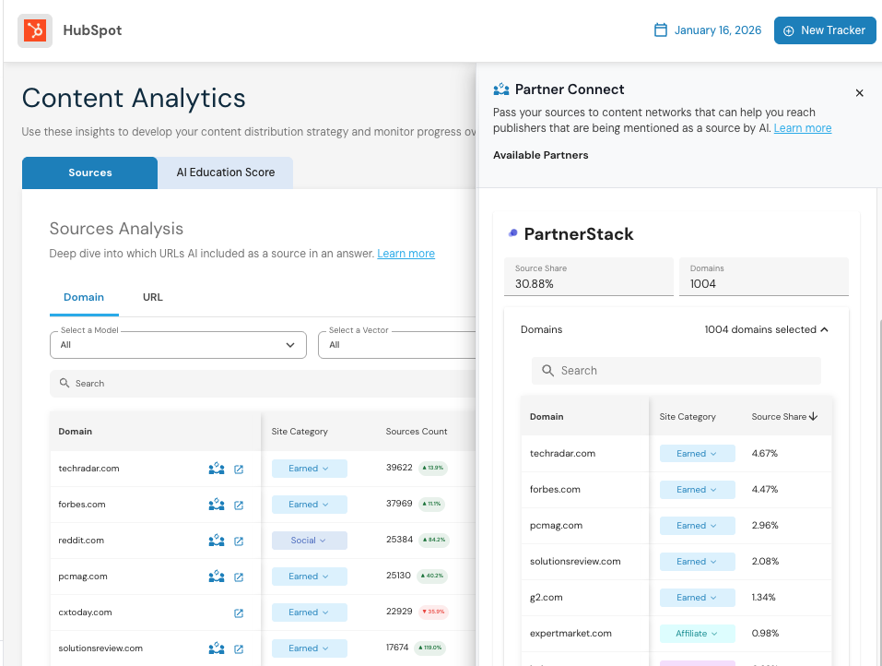Viewport: 882px width, 666px height.
Task: Open external link icon for pcmag.com
Action: (239, 577)
